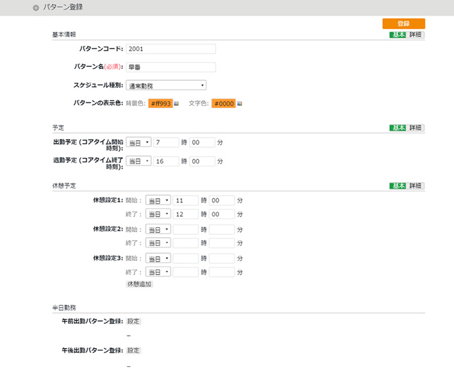Click 休憩設定3 開始 hour field
Screen dimensions: 454x379
[x=186, y=258]
